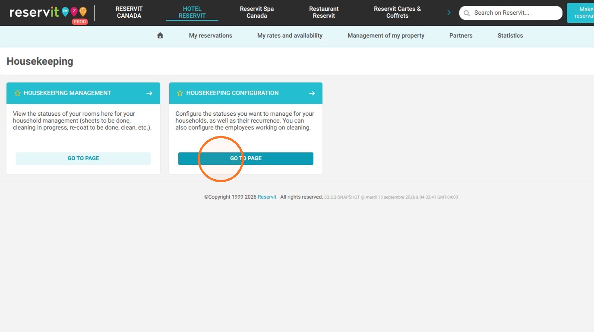Open the RESERVIT CANADA tab
The image size is (594, 332).
[x=129, y=12]
